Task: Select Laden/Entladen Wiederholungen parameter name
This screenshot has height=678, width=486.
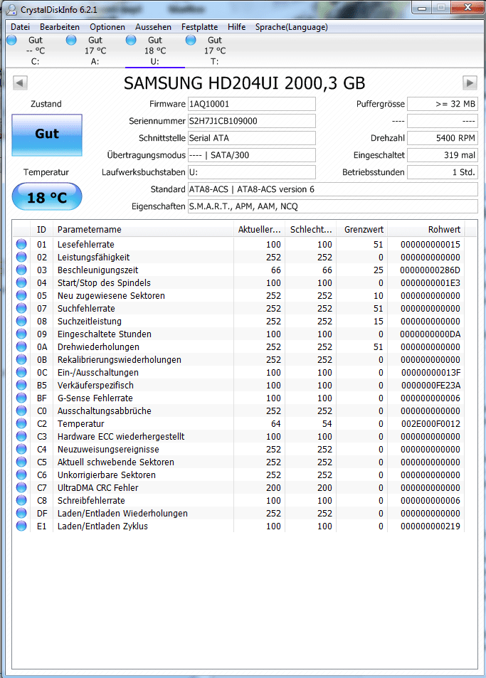Action: click(122, 513)
